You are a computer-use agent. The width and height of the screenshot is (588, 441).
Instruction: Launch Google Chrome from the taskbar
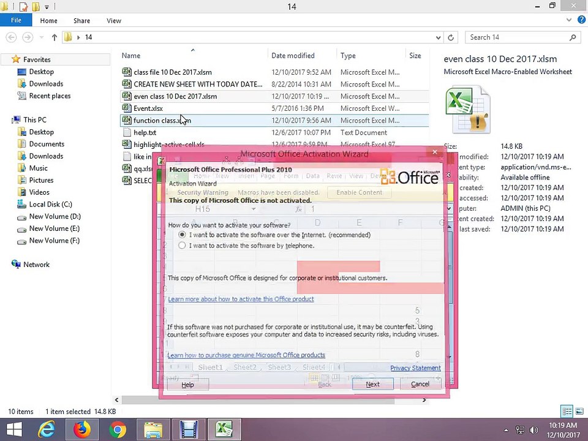click(118, 429)
